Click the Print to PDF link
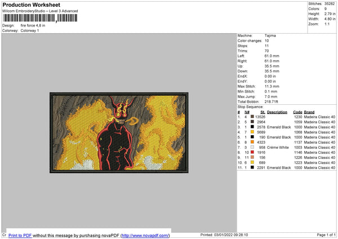Viewport: 338px width, 239px height. (x=20, y=235)
